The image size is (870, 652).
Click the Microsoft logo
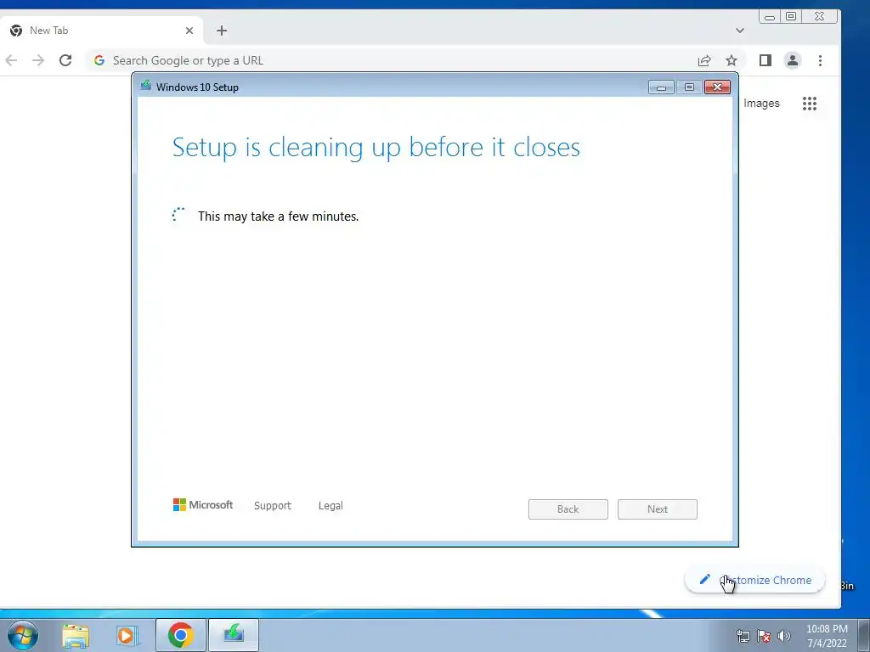coord(203,505)
